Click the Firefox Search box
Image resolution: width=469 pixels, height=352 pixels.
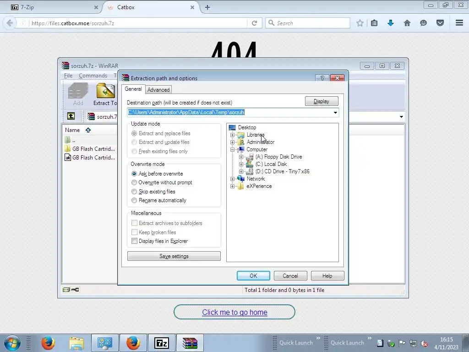pos(308,23)
